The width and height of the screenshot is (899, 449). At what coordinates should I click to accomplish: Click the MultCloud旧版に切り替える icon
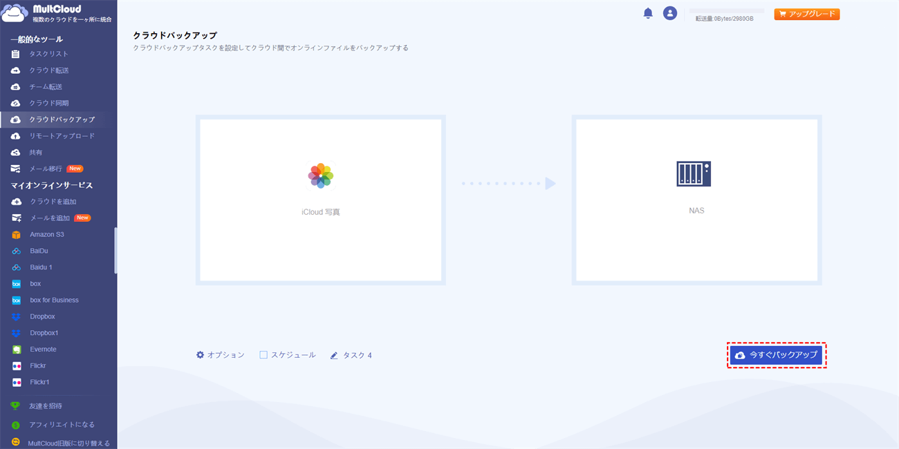[15, 442]
